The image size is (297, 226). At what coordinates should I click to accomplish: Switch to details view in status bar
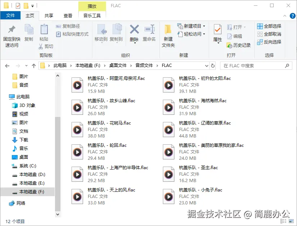(x=283, y=221)
